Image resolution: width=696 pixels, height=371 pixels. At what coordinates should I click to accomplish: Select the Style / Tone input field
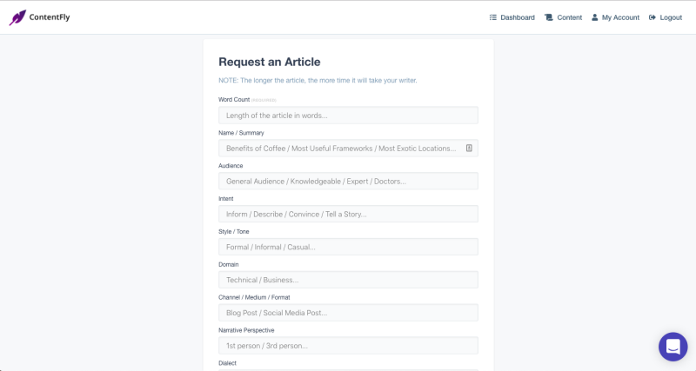[348, 247]
